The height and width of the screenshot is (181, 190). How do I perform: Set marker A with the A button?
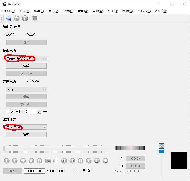pos(48,161)
